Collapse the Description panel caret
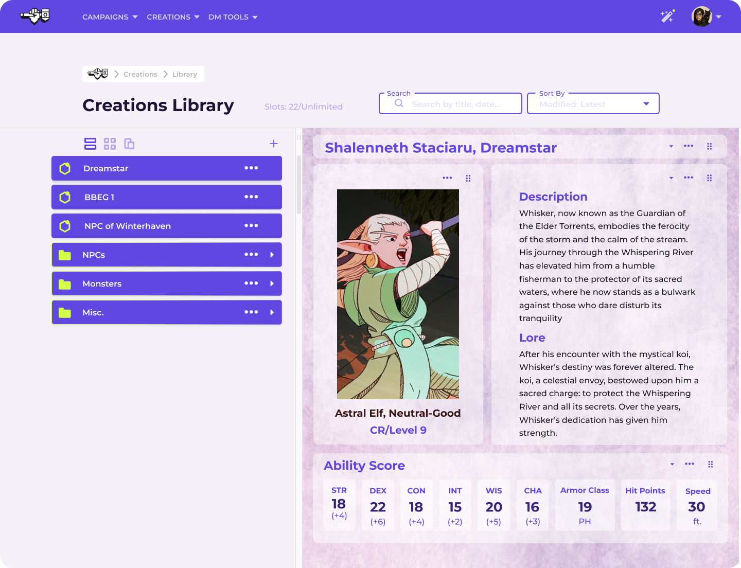 click(x=671, y=178)
